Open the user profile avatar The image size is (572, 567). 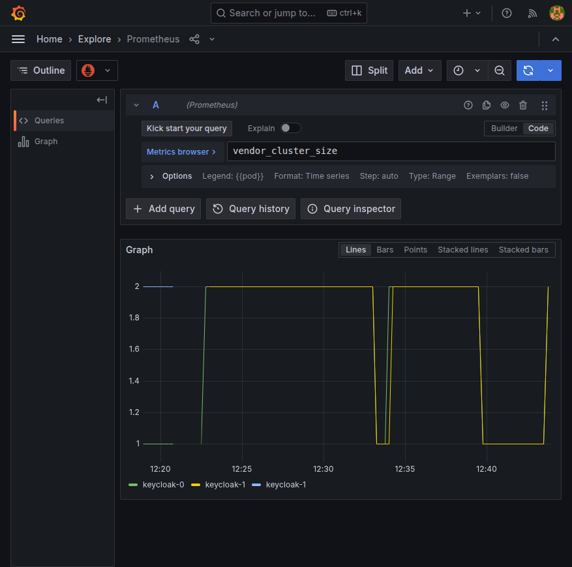557,13
